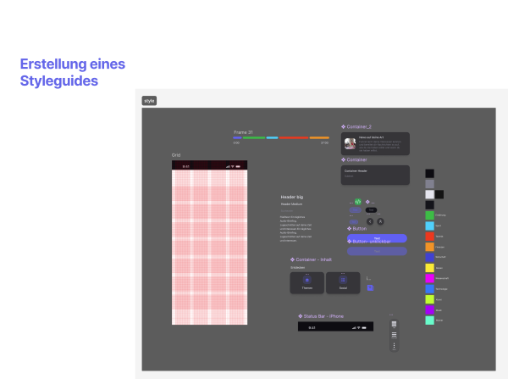This screenshot has height=379, width=508.
Task: Click the round profile avatar icon
Action: coord(380,220)
